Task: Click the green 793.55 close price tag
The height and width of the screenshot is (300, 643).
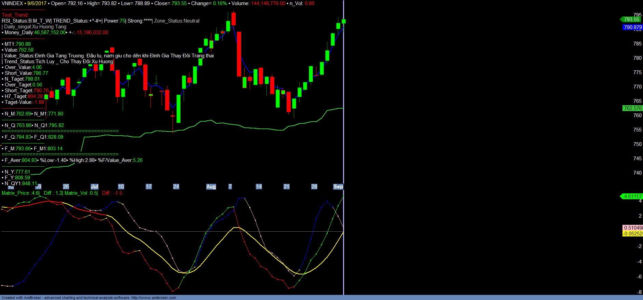Action: [631, 19]
